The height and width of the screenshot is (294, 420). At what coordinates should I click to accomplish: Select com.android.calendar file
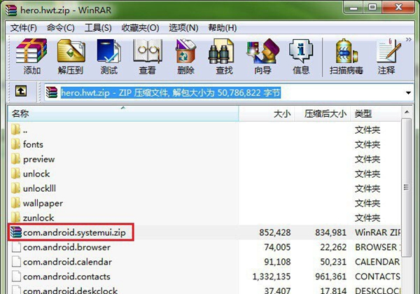(x=204, y=262)
